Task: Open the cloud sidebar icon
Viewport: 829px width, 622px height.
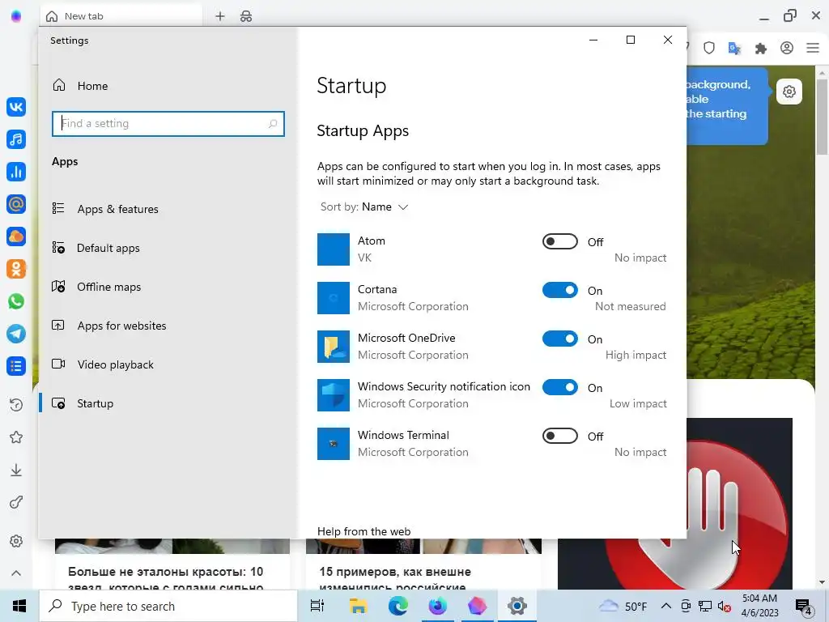Action: [16, 236]
